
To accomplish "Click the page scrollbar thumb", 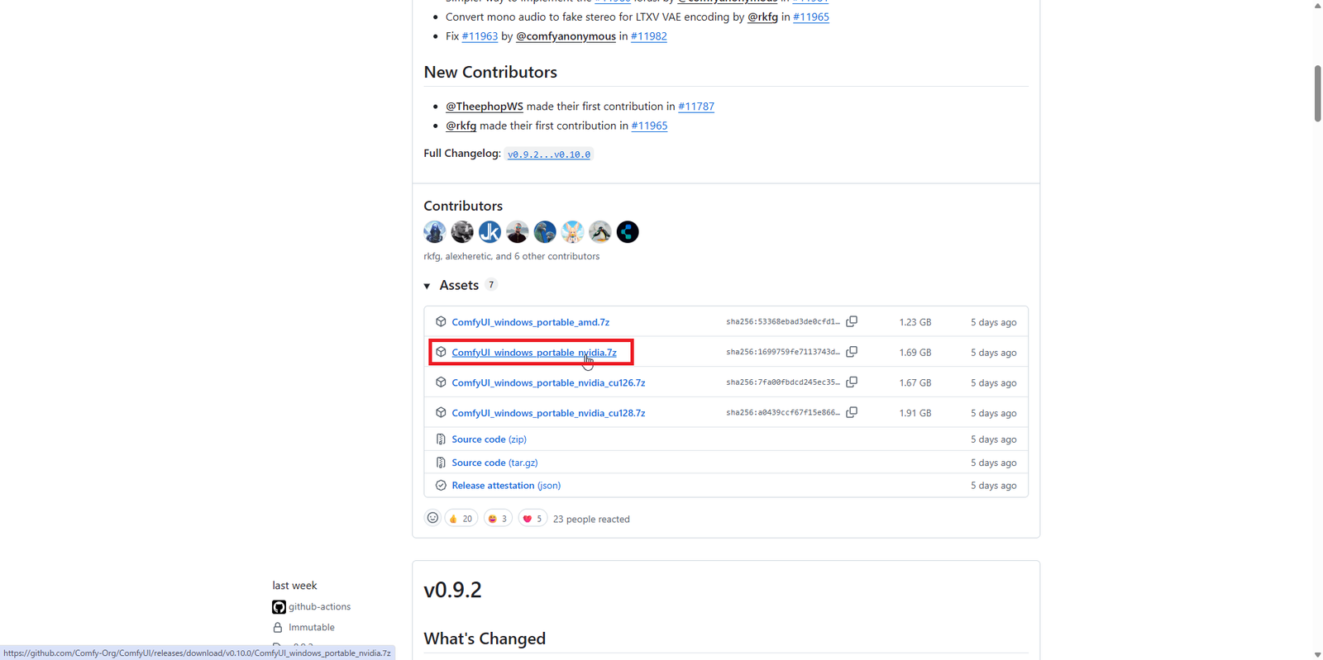I will (1317, 93).
